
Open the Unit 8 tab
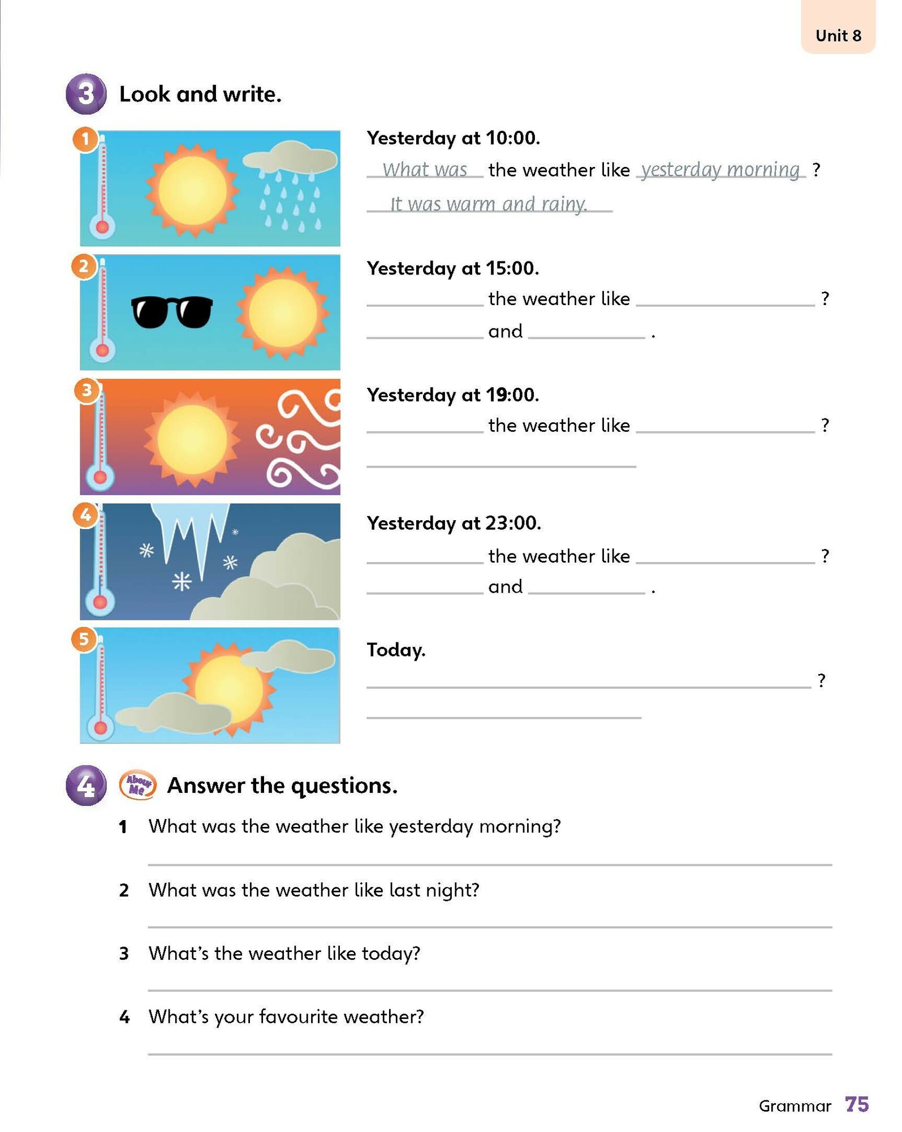(x=838, y=35)
